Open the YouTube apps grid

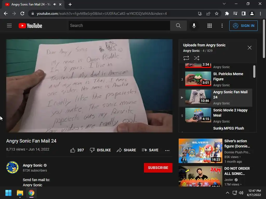pos(210,26)
